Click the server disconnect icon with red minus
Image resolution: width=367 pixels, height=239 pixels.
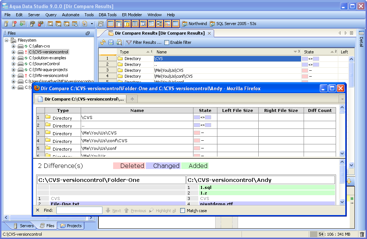41,24
